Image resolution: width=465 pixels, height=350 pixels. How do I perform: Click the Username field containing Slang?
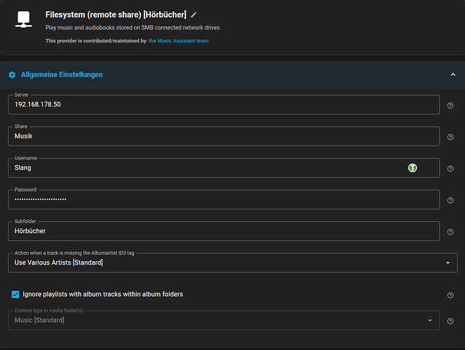224,168
